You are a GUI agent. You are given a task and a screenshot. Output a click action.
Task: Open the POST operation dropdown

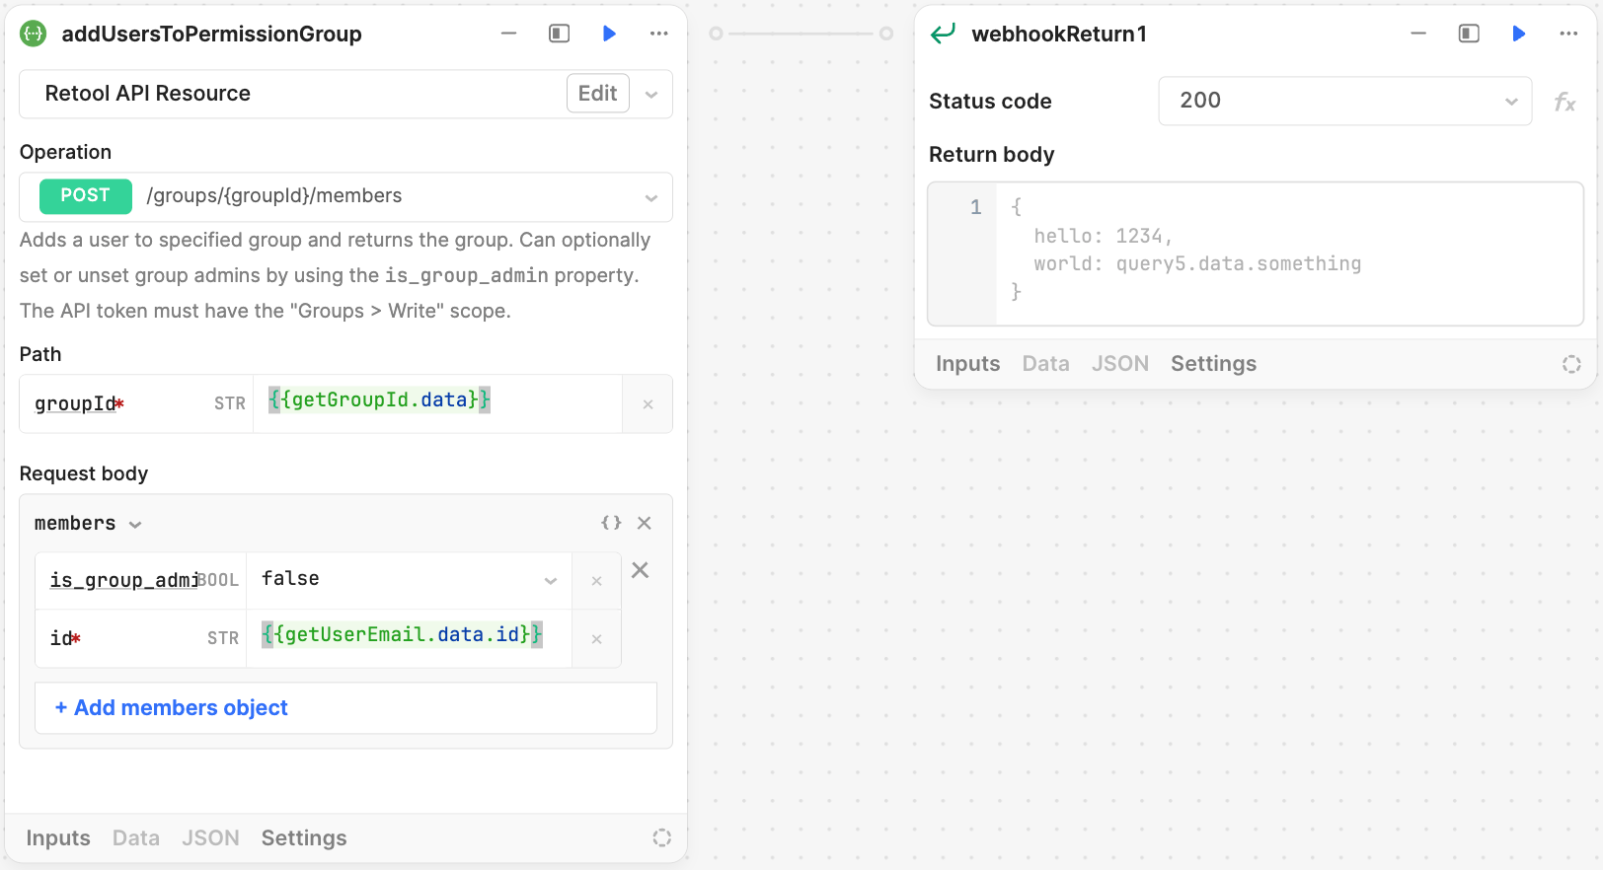coord(345,196)
